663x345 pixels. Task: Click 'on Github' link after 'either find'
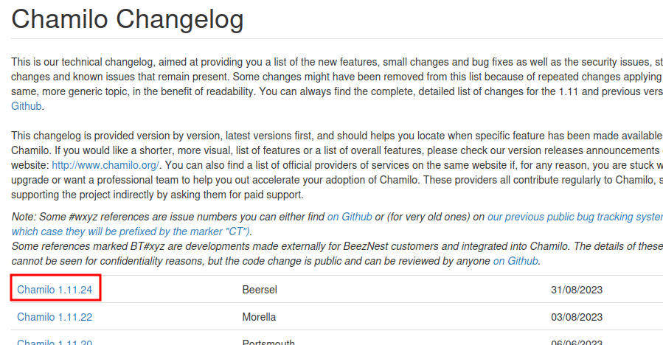point(350,217)
